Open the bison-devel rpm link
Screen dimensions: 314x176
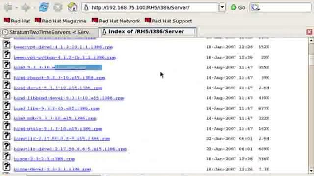[52, 169]
